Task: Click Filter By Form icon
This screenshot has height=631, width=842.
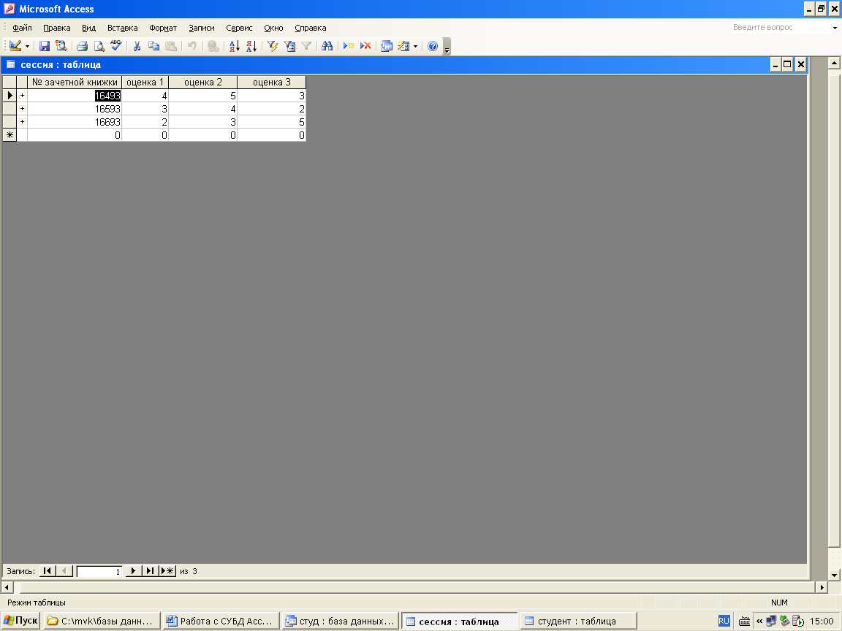Action: click(x=289, y=46)
